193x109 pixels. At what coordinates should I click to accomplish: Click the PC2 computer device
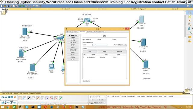click(x=52, y=67)
